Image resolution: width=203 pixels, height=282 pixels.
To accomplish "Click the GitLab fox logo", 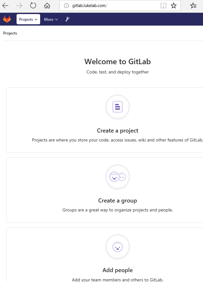I will 7,19.
